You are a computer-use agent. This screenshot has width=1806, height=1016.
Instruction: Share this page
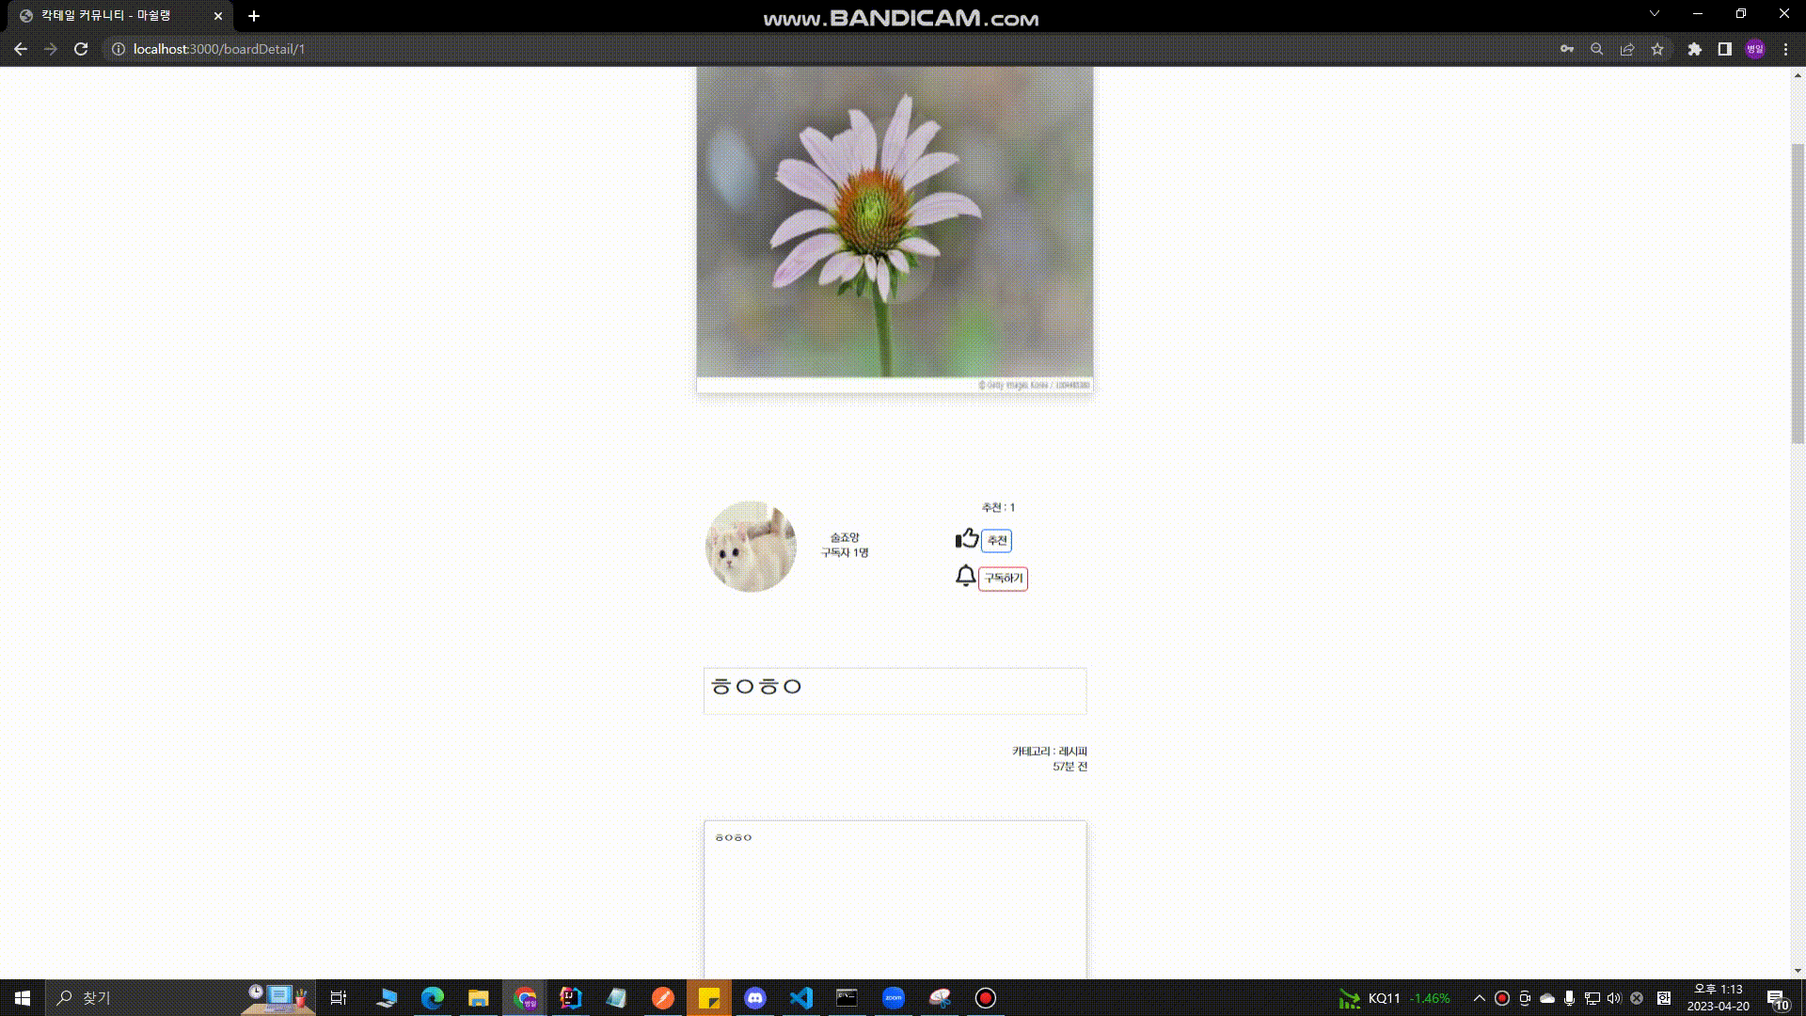tap(1627, 49)
